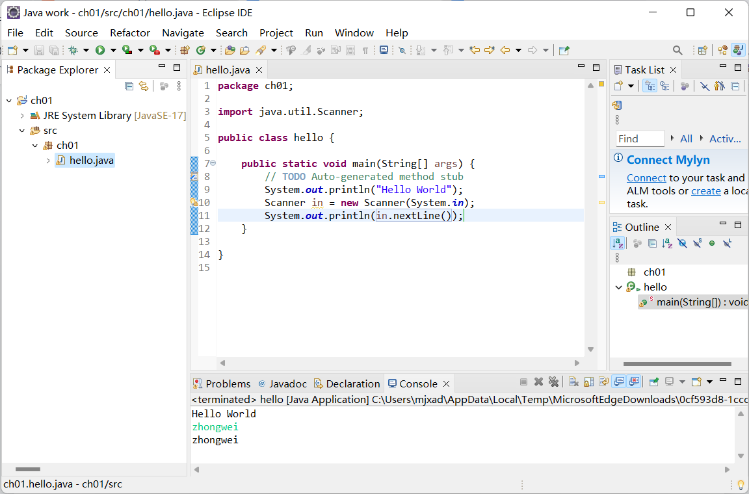Collapse the main method fold at line 7
Image resolution: width=749 pixels, height=494 pixels.
click(213, 163)
